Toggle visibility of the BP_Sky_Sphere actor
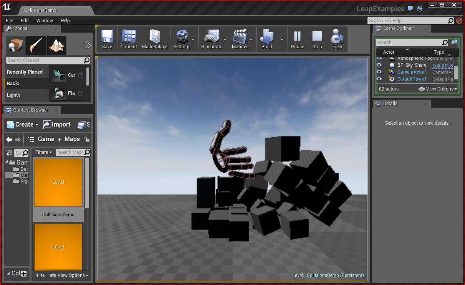The image size is (465, 285). [x=379, y=65]
